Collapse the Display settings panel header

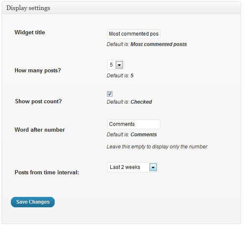(122, 8)
